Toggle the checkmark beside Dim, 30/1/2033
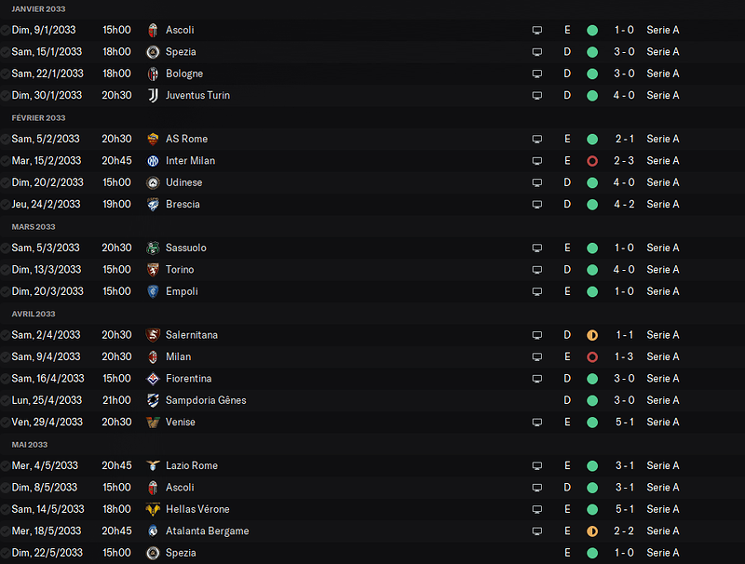This screenshot has height=564, width=745. pos(6,96)
